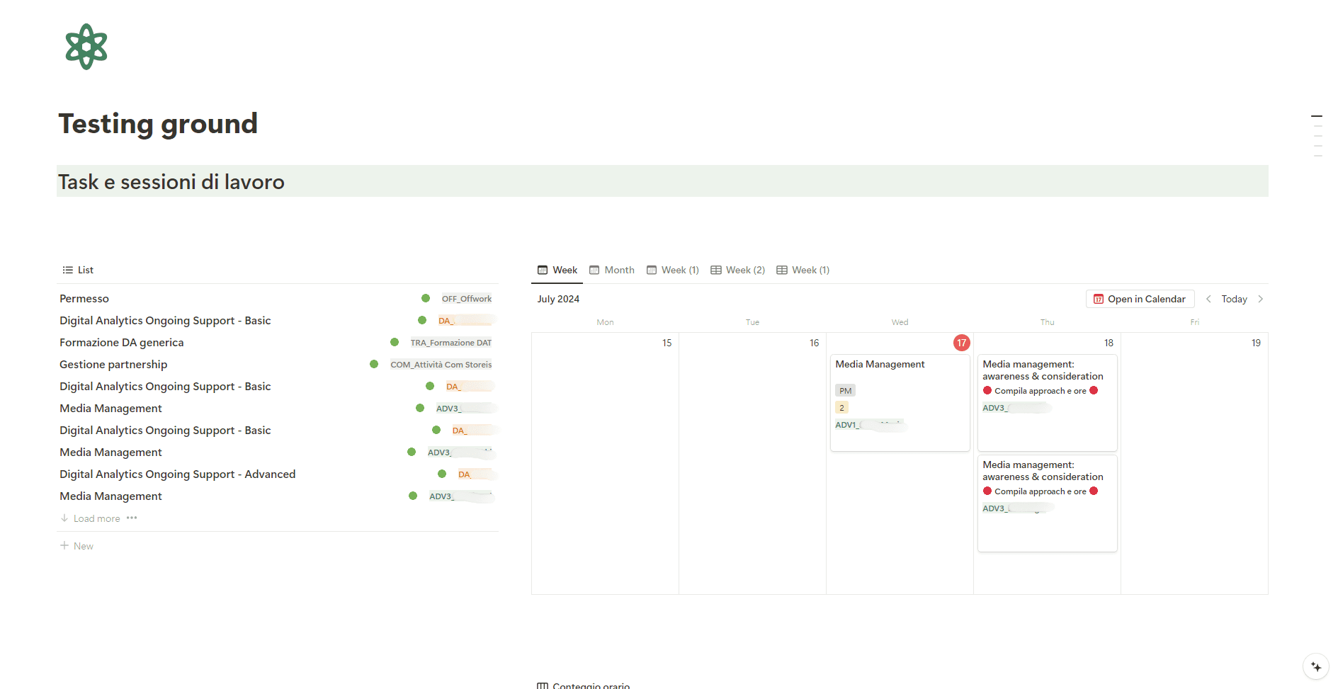Add a New list item
Image resolution: width=1338 pixels, height=689 pixels.
77,545
